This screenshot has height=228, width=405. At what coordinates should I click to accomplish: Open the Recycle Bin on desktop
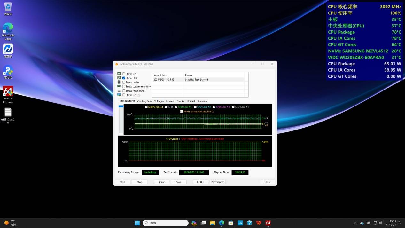[8, 7]
